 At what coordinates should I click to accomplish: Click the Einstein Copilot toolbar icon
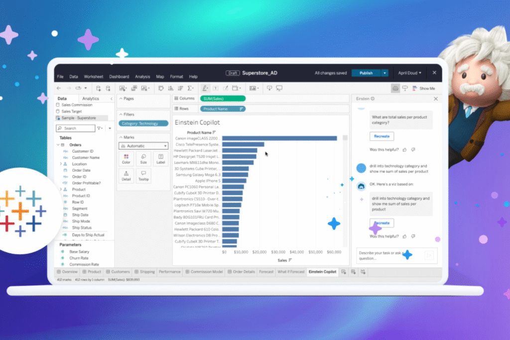pyautogui.click(x=395, y=88)
